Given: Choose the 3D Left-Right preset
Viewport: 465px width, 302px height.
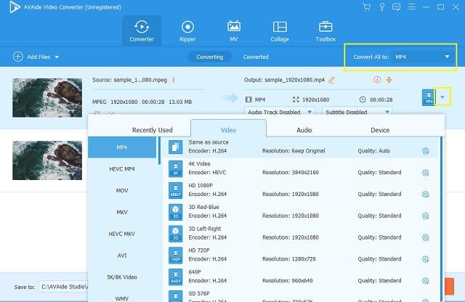Looking at the screenshot, I should coord(299,234).
